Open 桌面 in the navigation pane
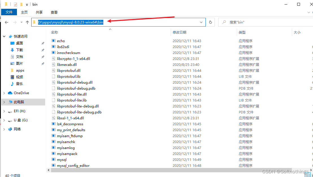 click(x=19, y=43)
